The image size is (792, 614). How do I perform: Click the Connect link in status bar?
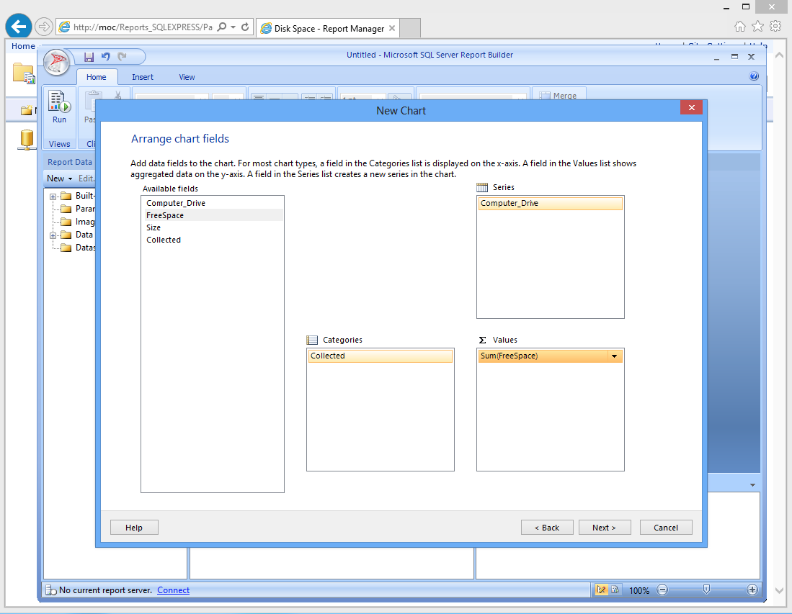click(x=173, y=590)
